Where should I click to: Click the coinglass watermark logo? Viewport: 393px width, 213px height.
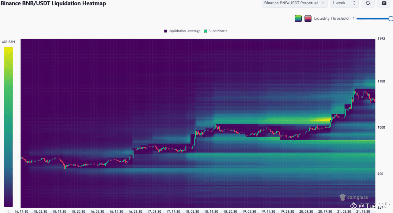click(354, 197)
